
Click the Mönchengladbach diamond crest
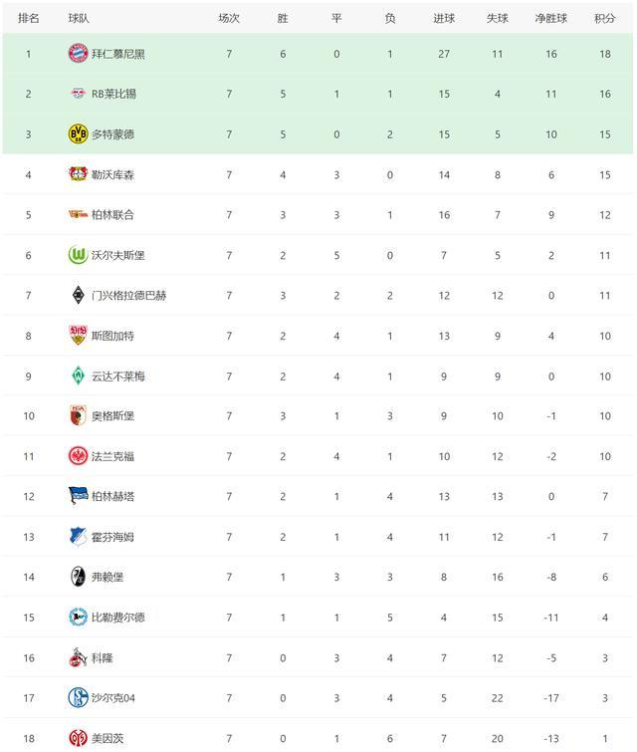(78, 295)
